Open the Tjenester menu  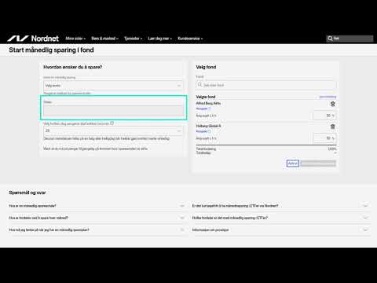coord(133,39)
